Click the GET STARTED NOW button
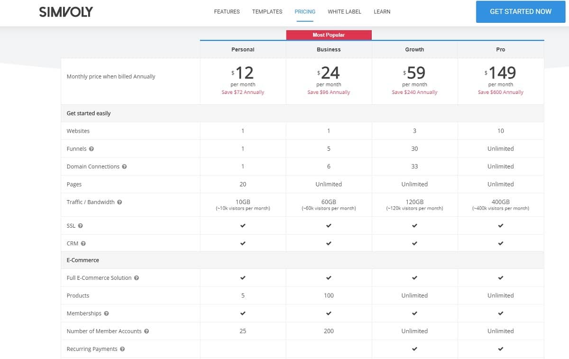 [521, 11]
